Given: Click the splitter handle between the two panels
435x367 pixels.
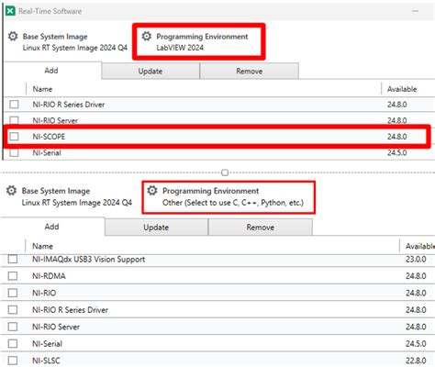Looking at the screenshot, I should pyautogui.click(x=225, y=172).
